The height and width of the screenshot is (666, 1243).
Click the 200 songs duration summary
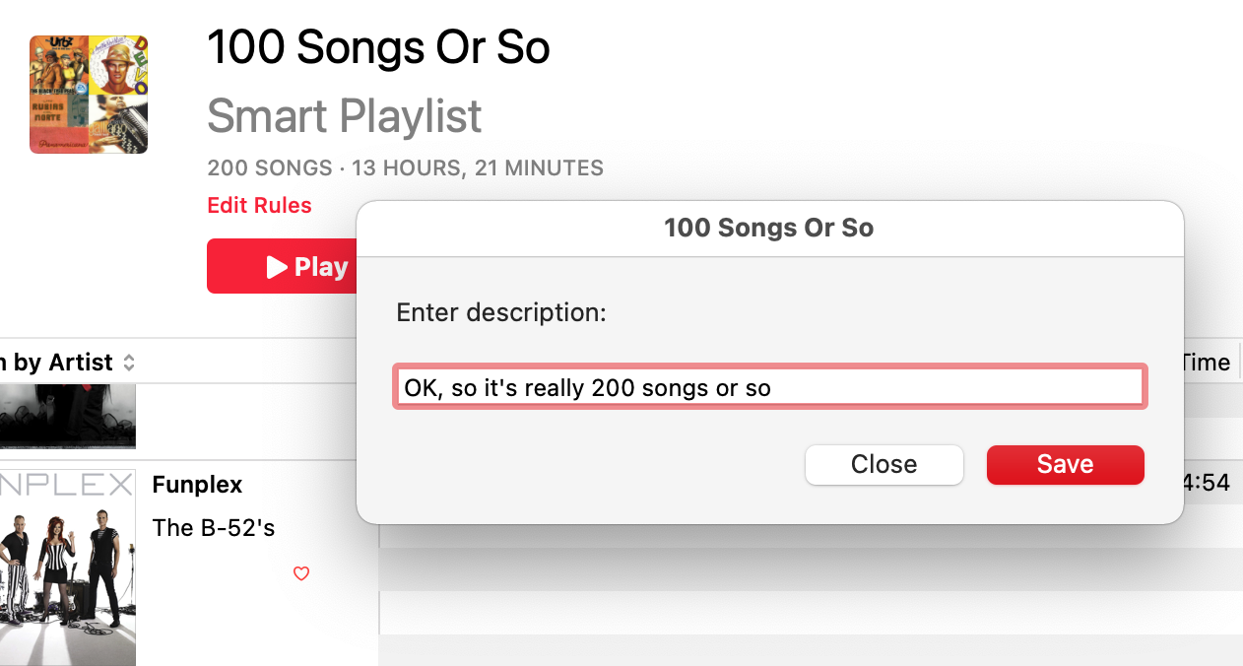pos(405,168)
